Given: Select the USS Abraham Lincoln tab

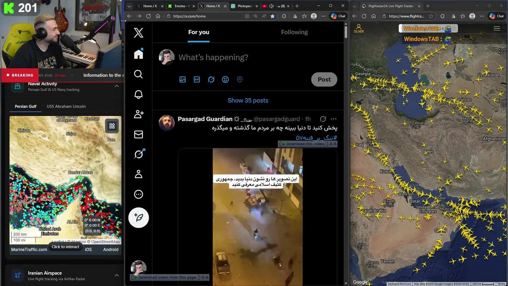Looking at the screenshot, I should (66, 106).
